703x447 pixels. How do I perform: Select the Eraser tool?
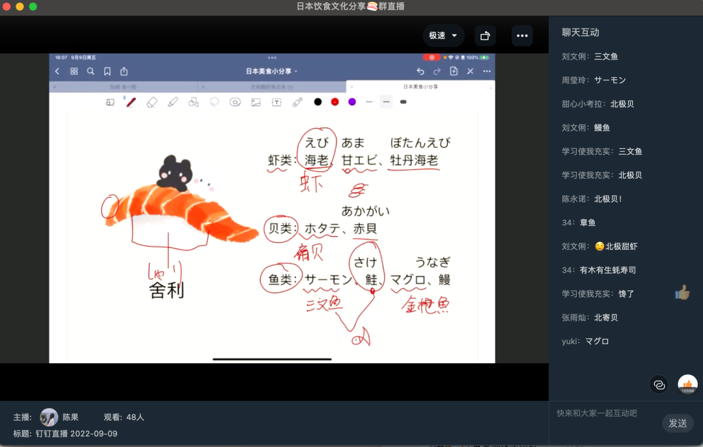(153, 102)
